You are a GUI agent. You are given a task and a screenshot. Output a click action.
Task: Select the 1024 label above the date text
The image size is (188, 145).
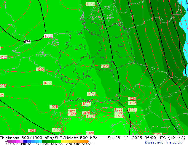click(x=158, y=134)
